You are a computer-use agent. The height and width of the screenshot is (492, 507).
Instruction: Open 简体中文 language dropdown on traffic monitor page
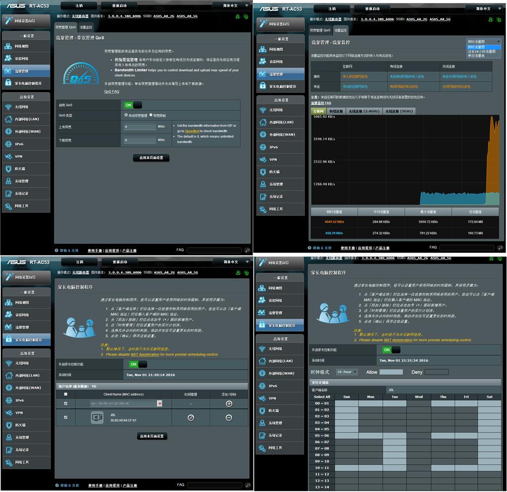tap(485, 9)
